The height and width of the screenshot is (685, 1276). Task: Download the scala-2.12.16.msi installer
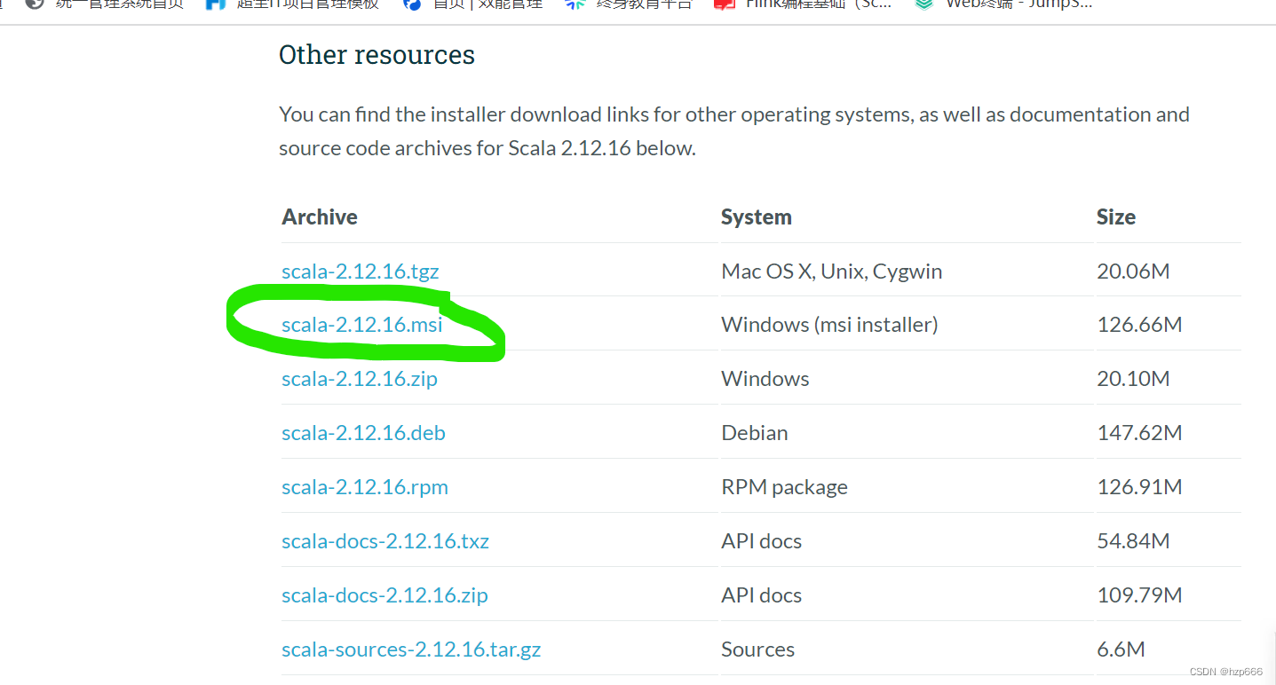[x=362, y=325]
